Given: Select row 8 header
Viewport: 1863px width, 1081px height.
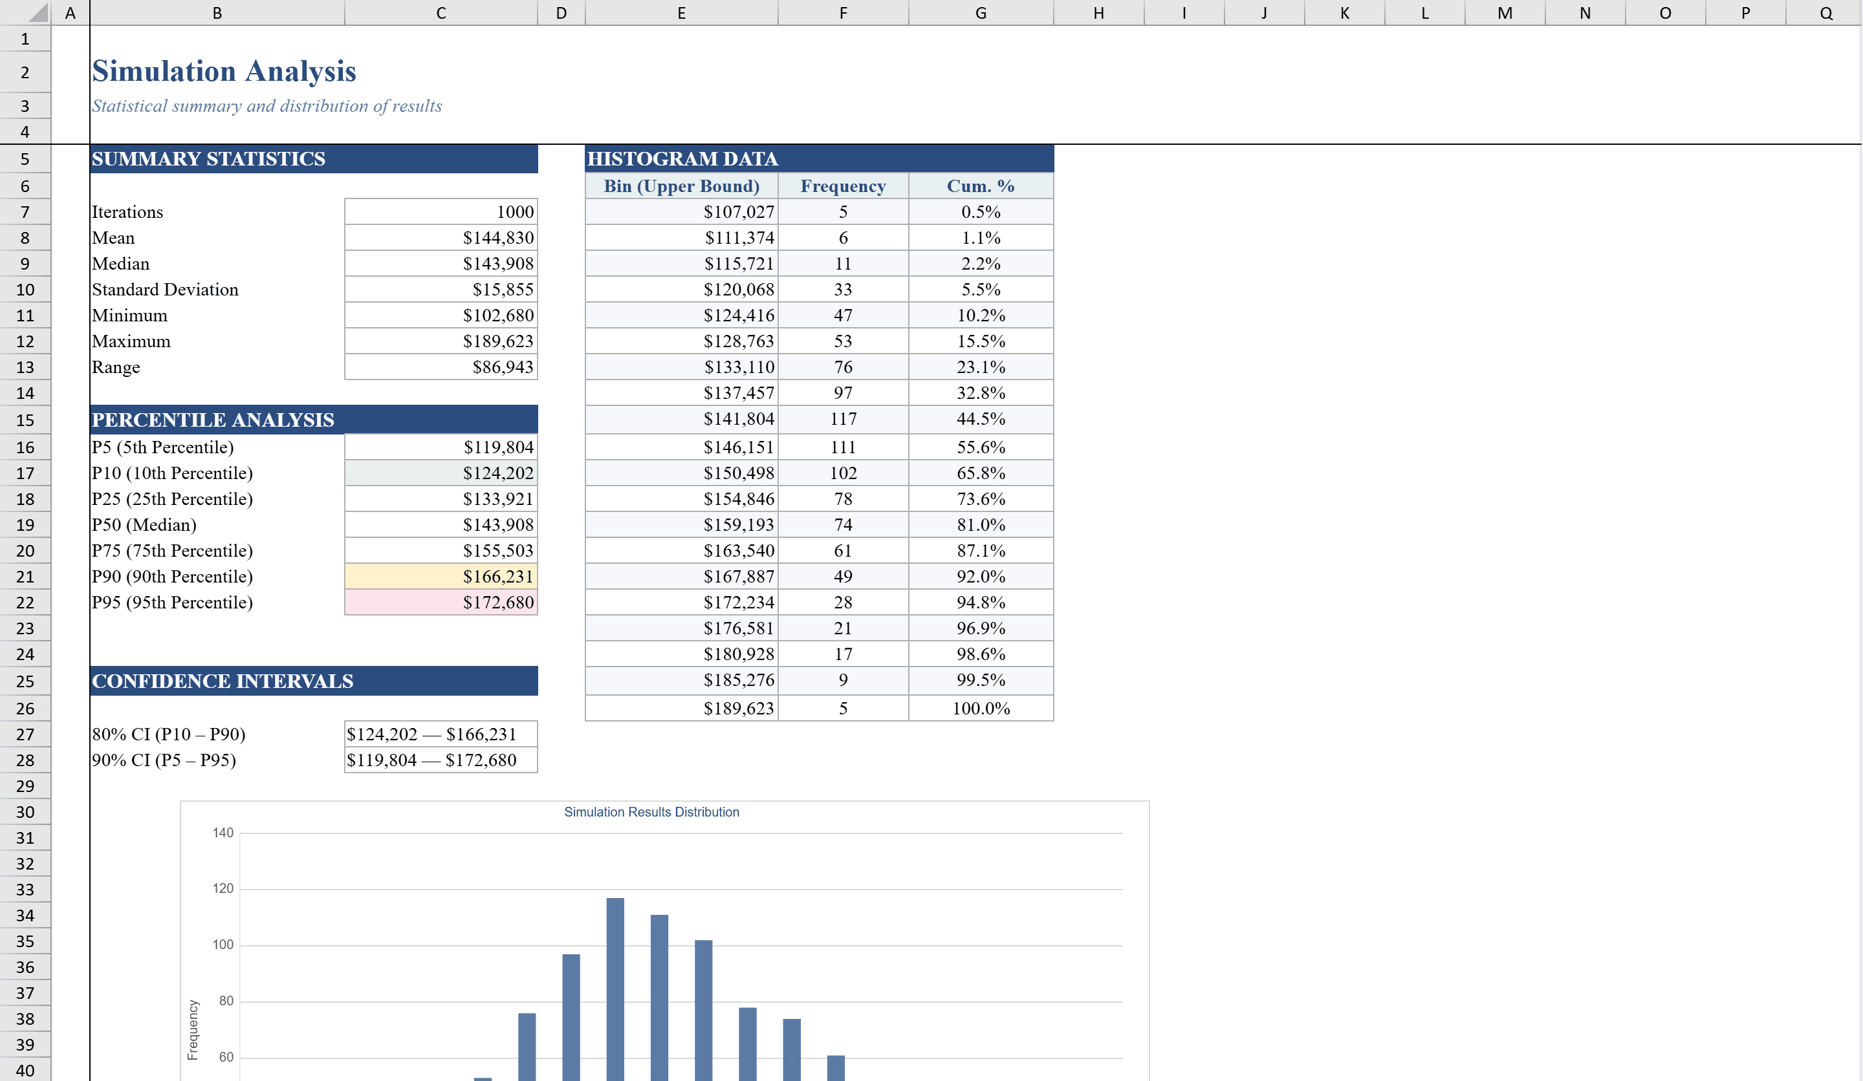Looking at the screenshot, I should coord(26,237).
